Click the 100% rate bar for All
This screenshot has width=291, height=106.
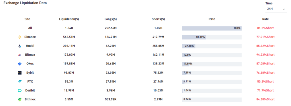pos(212,28)
